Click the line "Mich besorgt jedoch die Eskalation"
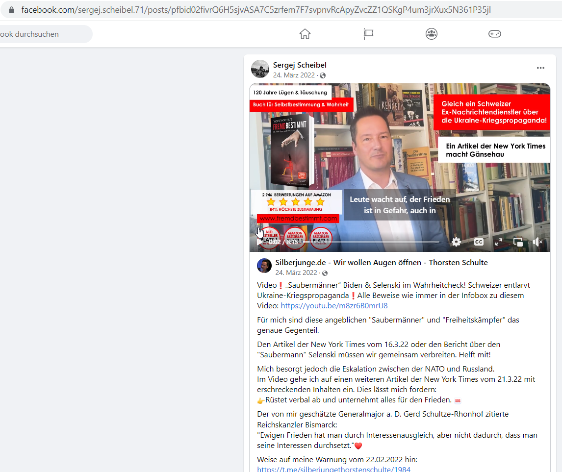 (376, 369)
